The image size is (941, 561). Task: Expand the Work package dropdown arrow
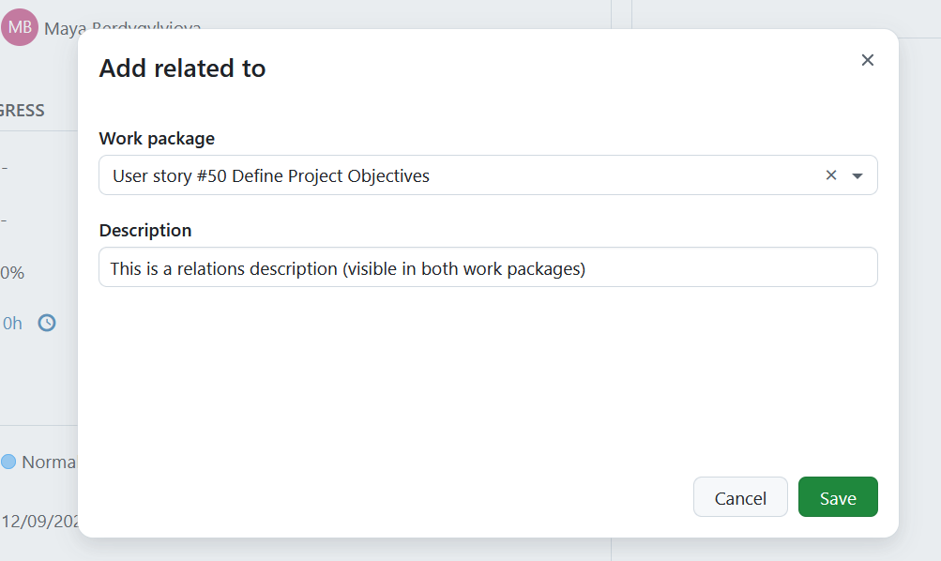click(858, 176)
